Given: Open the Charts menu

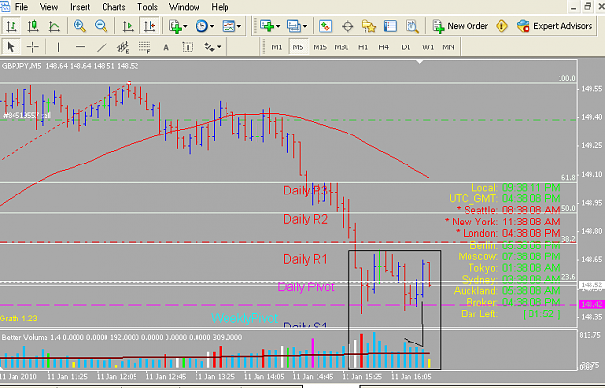Looking at the screenshot, I should [113, 7].
